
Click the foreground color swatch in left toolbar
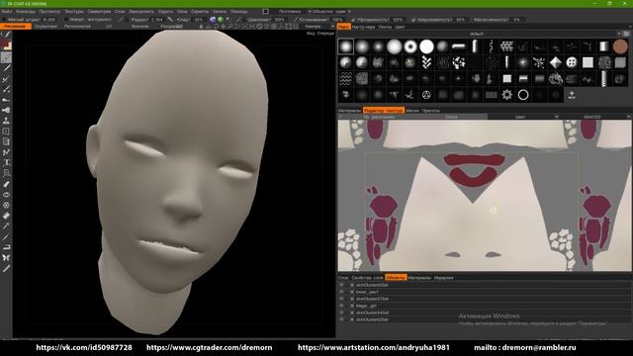pyautogui.click(x=5, y=43)
